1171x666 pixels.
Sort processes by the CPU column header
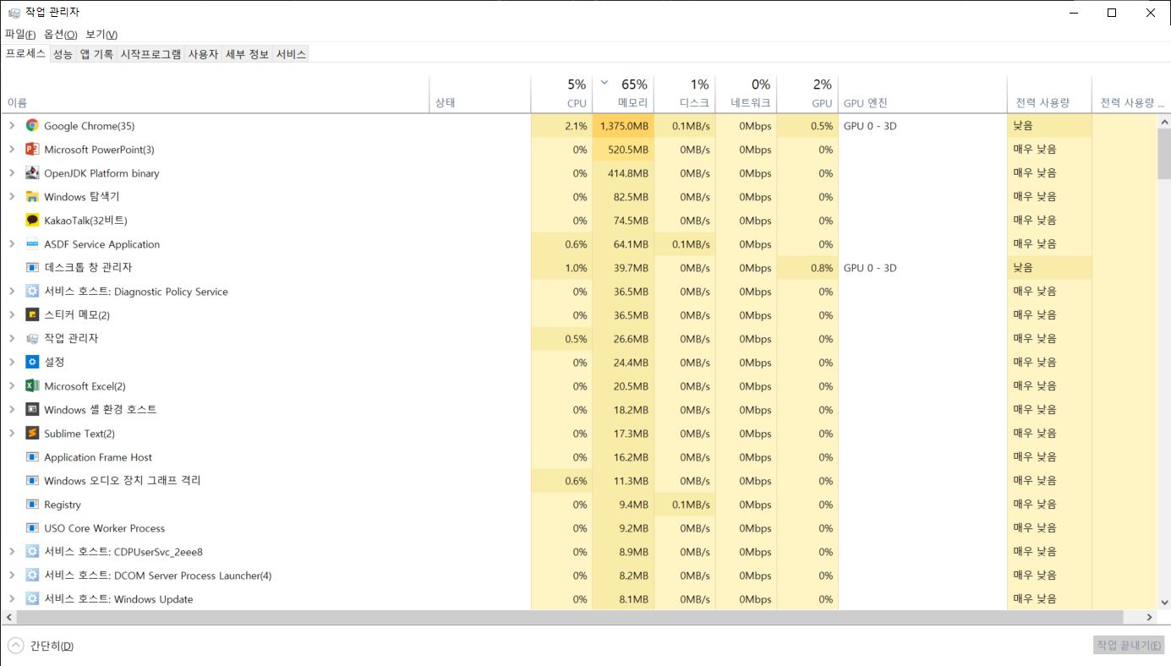[x=561, y=94]
